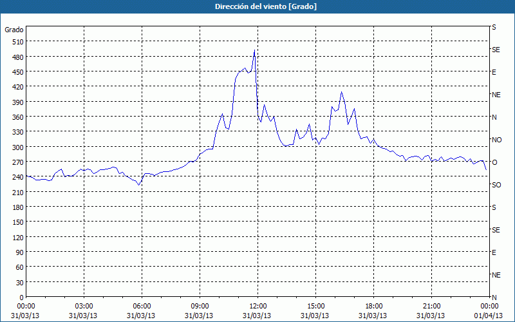Select the 'NO' compass label on right axis
The width and height of the screenshot is (515, 322).
click(x=496, y=140)
